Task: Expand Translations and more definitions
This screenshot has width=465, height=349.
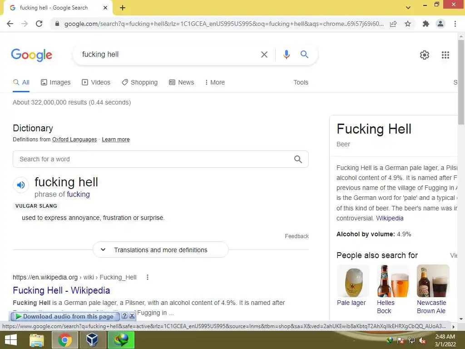Action: tap(160, 250)
